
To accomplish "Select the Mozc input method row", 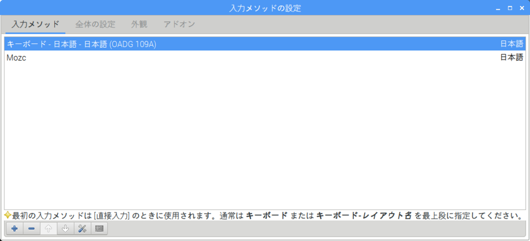I will coord(265,58).
